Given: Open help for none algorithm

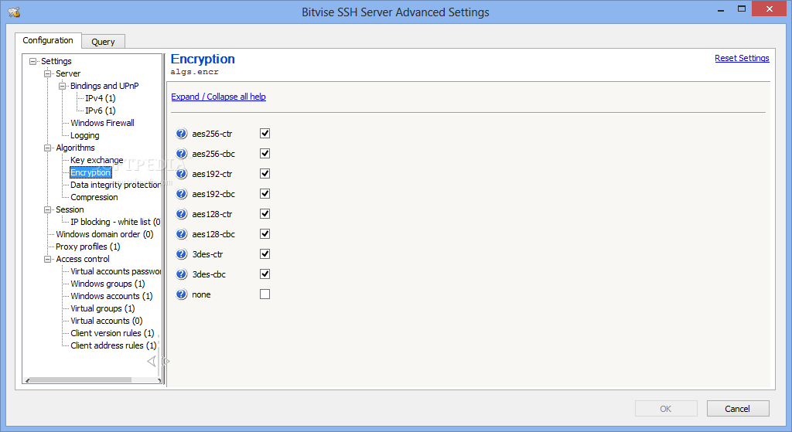Looking at the screenshot, I should tap(181, 294).
